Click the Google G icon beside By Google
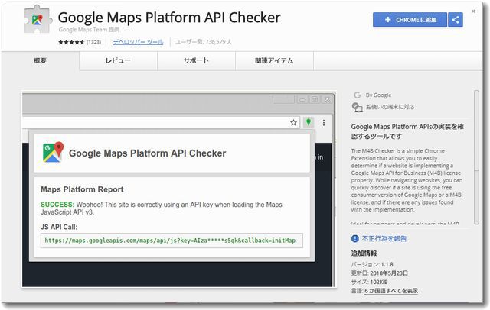This screenshot has height=310, width=490. pyautogui.click(x=358, y=95)
